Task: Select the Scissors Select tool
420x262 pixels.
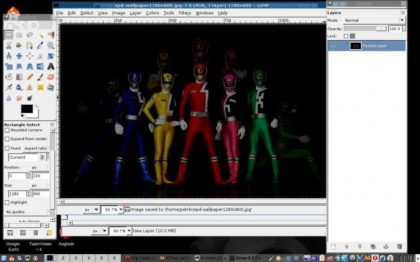Action: pyautogui.click(x=9, y=45)
